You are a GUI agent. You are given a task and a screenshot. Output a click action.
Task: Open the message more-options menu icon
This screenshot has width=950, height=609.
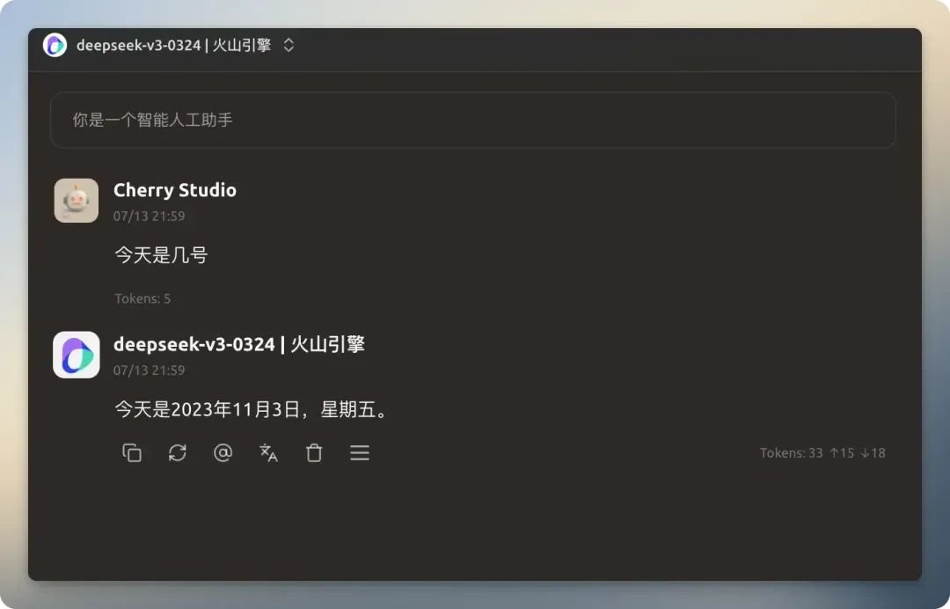pyautogui.click(x=359, y=452)
